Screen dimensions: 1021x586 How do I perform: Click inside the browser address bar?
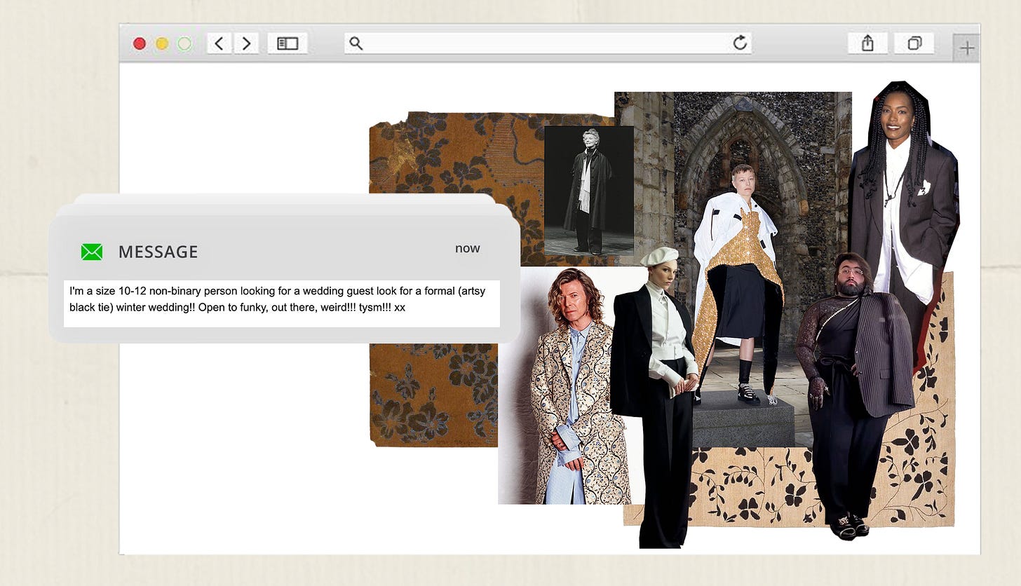click(548, 43)
